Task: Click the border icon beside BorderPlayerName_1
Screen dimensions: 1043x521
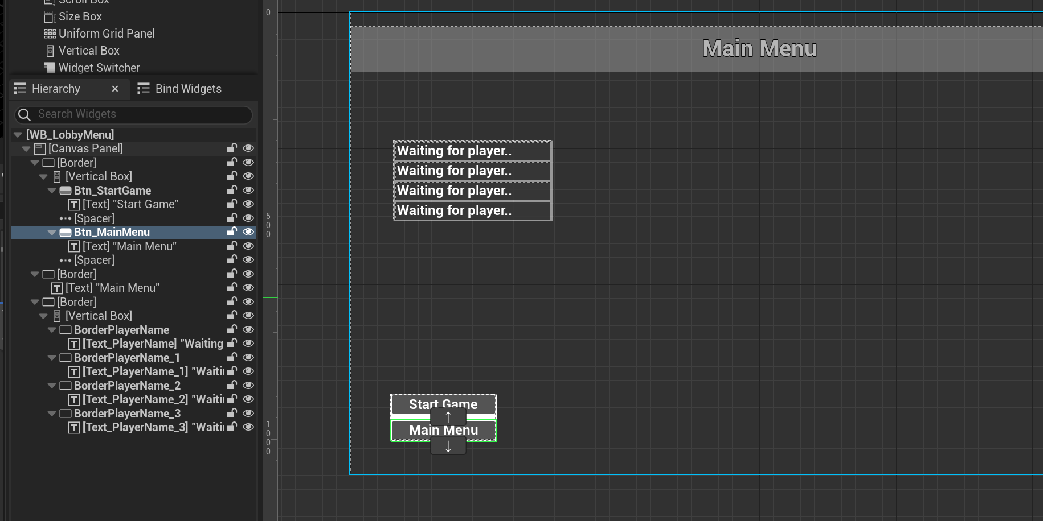Action: tap(66, 358)
